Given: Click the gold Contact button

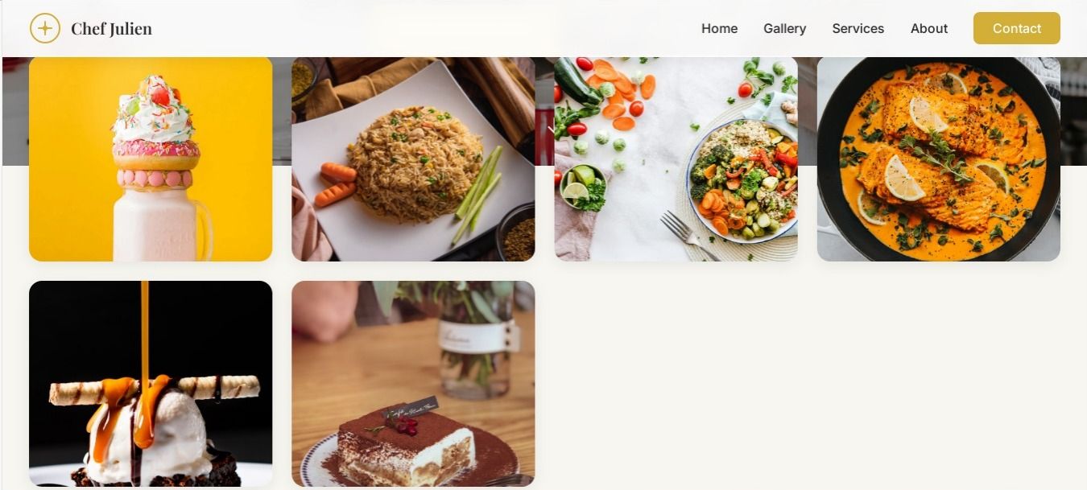Looking at the screenshot, I should click(1016, 28).
